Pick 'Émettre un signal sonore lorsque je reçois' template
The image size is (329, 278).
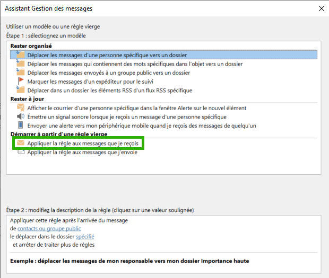pos(127,117)
